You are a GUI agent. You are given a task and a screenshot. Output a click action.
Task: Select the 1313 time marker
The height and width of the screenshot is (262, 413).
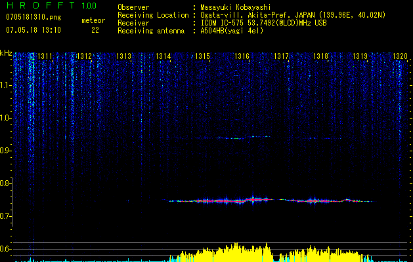pyautogui.click(x=125, y=57)
